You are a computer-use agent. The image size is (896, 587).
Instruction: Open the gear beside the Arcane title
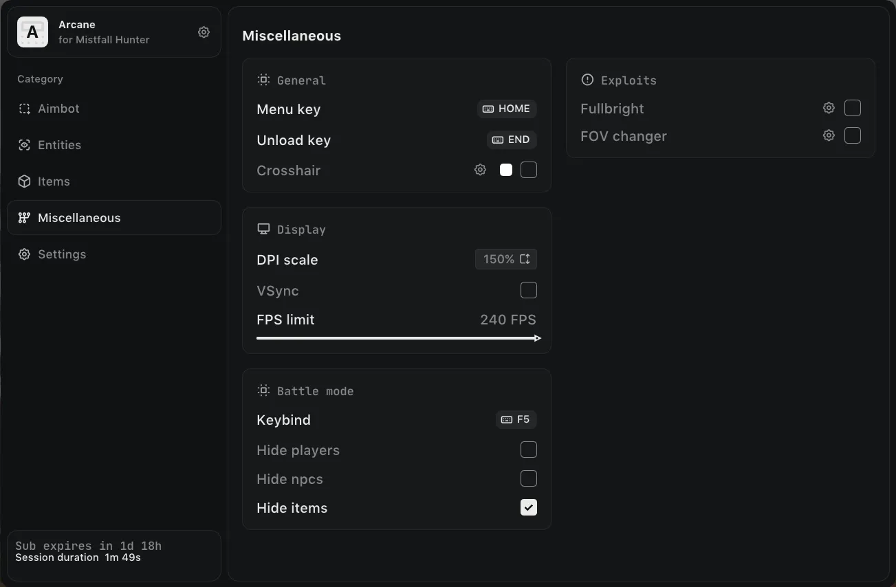click(x=204, y=32)
